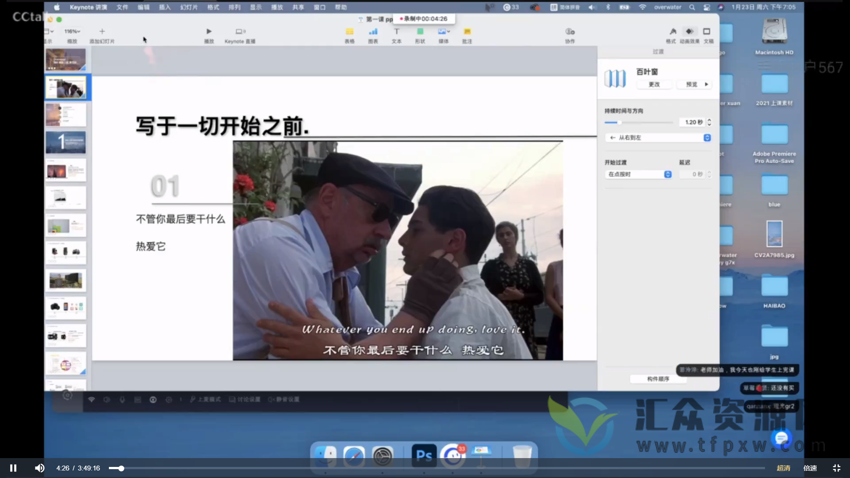This screenshot has width=850, height=478.
Task: Open the 从右到左 direction dropdown
Action: tap(658, 138)
